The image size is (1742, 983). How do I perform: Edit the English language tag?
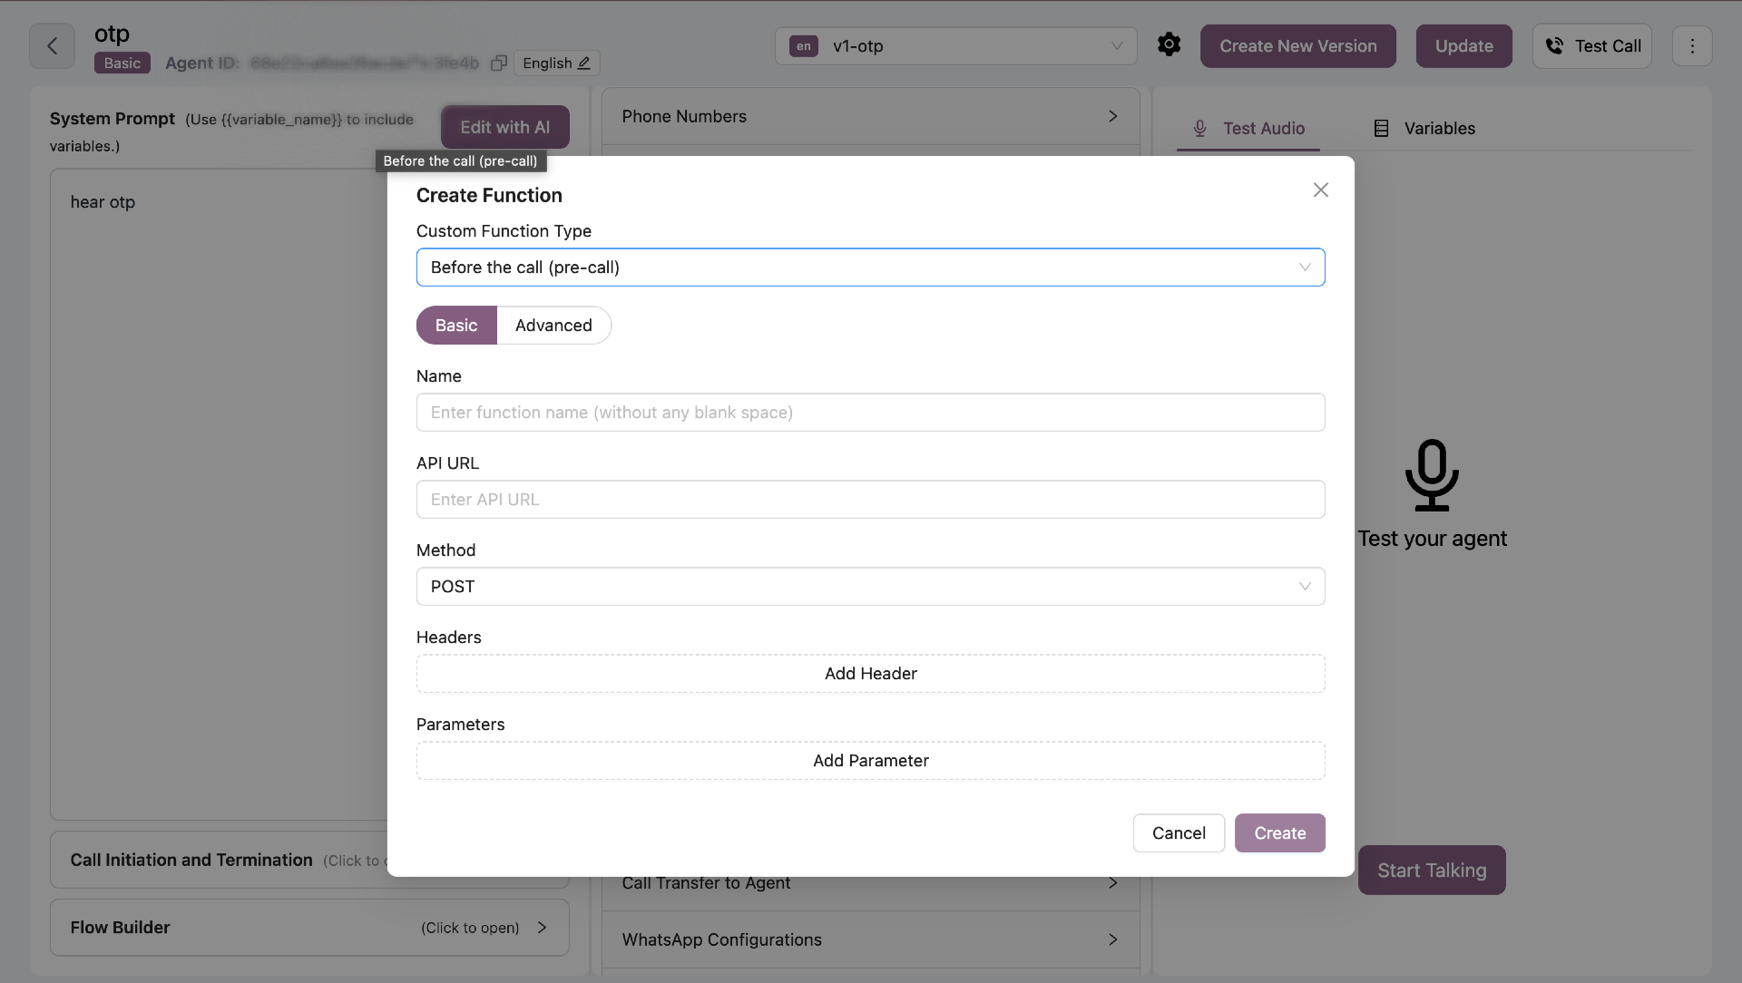pyautogui.click(x=556, y=63)
